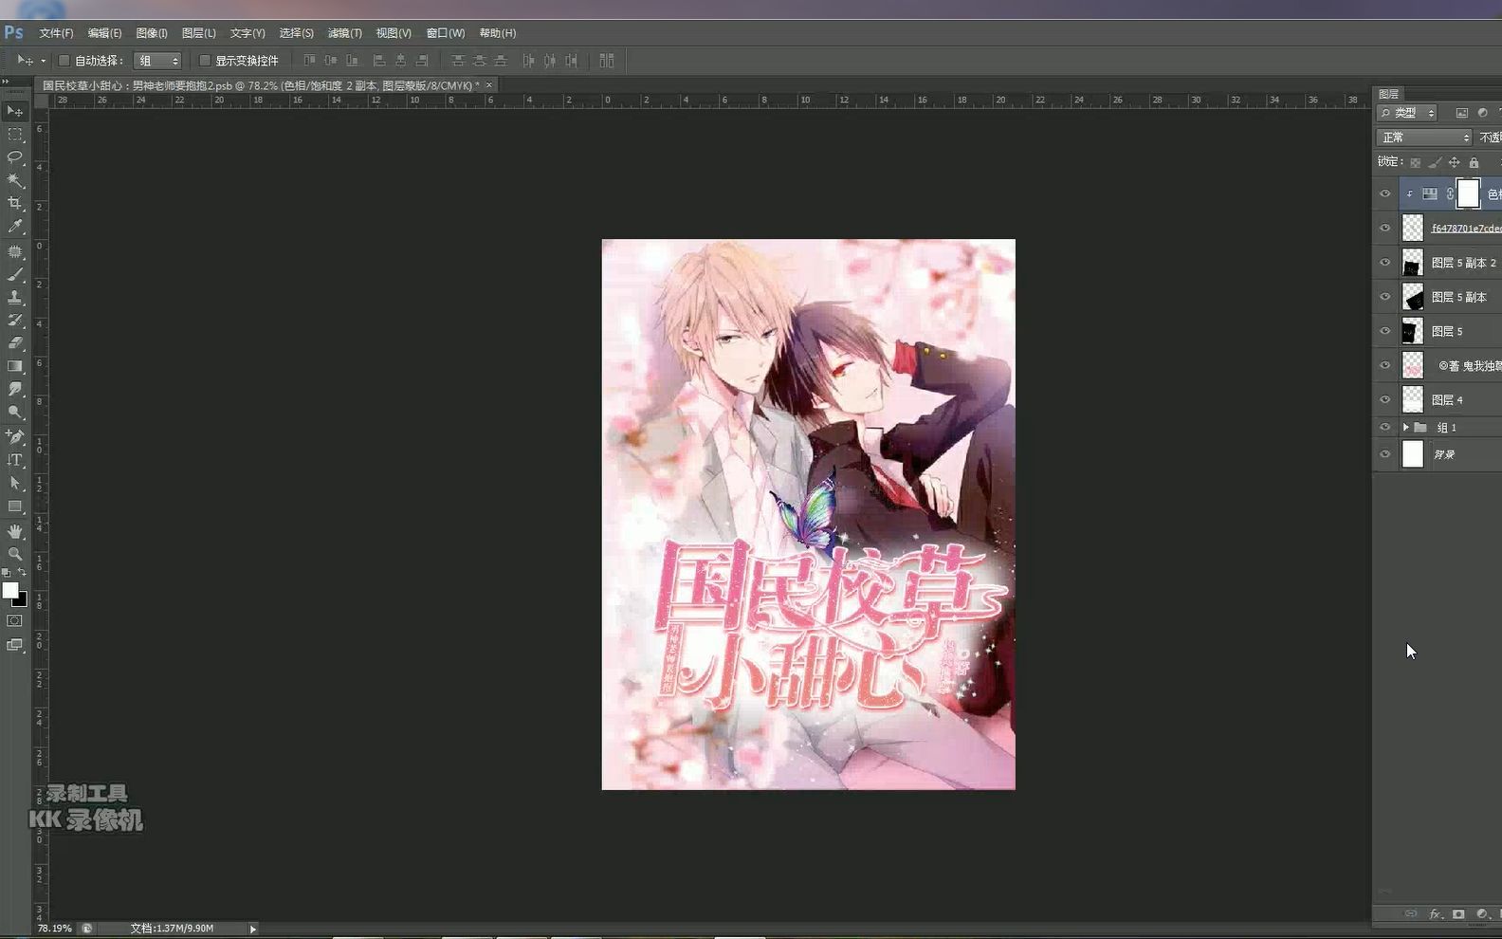Select the Rectangle shape tool

[x=15, y=506]
